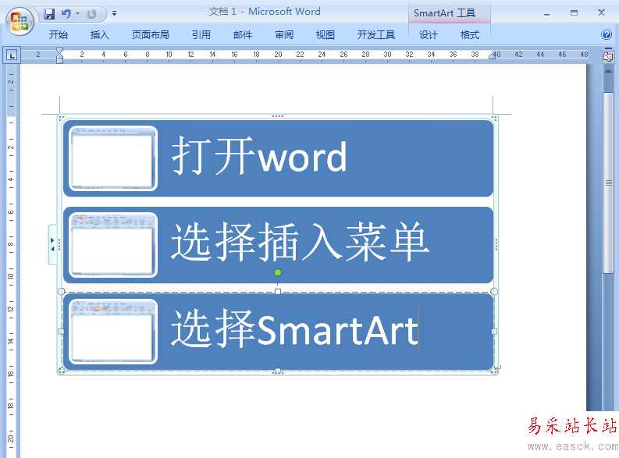Click the 选择插入菜单 text in SmartArt
The image size is (619, 458).
(x=300, y=242)
